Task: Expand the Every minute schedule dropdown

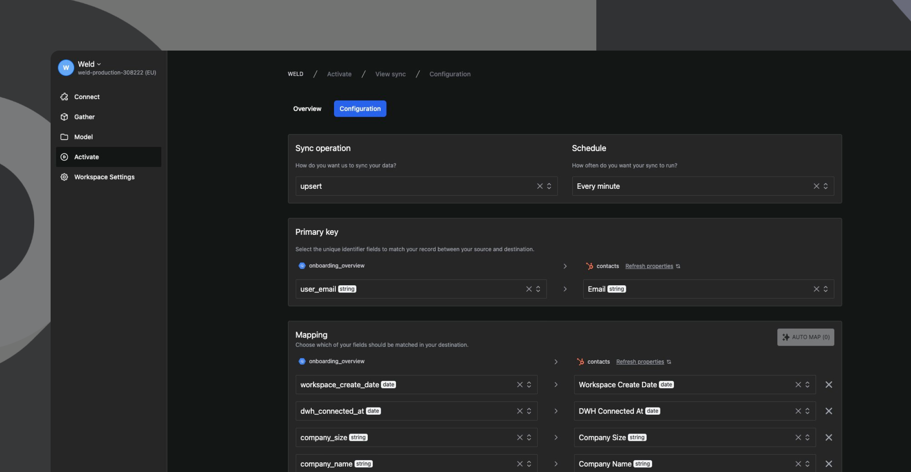Action: (x=825, y=186)
